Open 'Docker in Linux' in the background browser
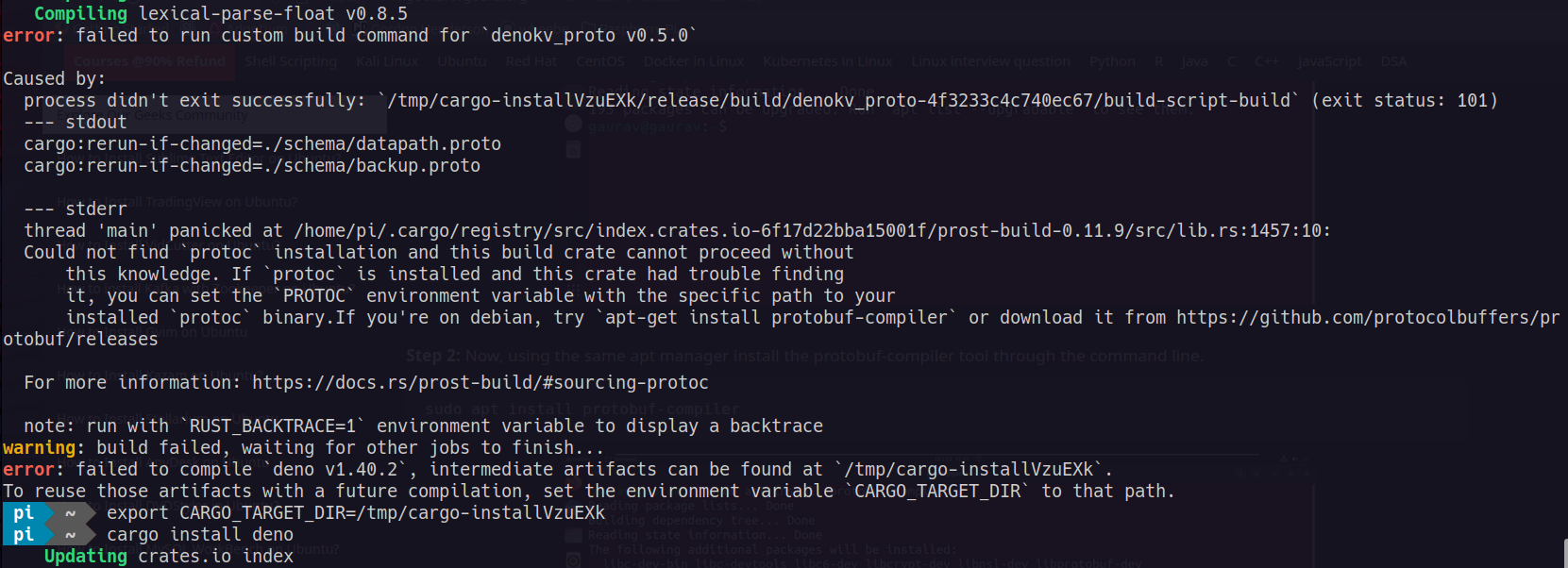The height and width of the screenshot is (568, 1568). click(694, 61)
